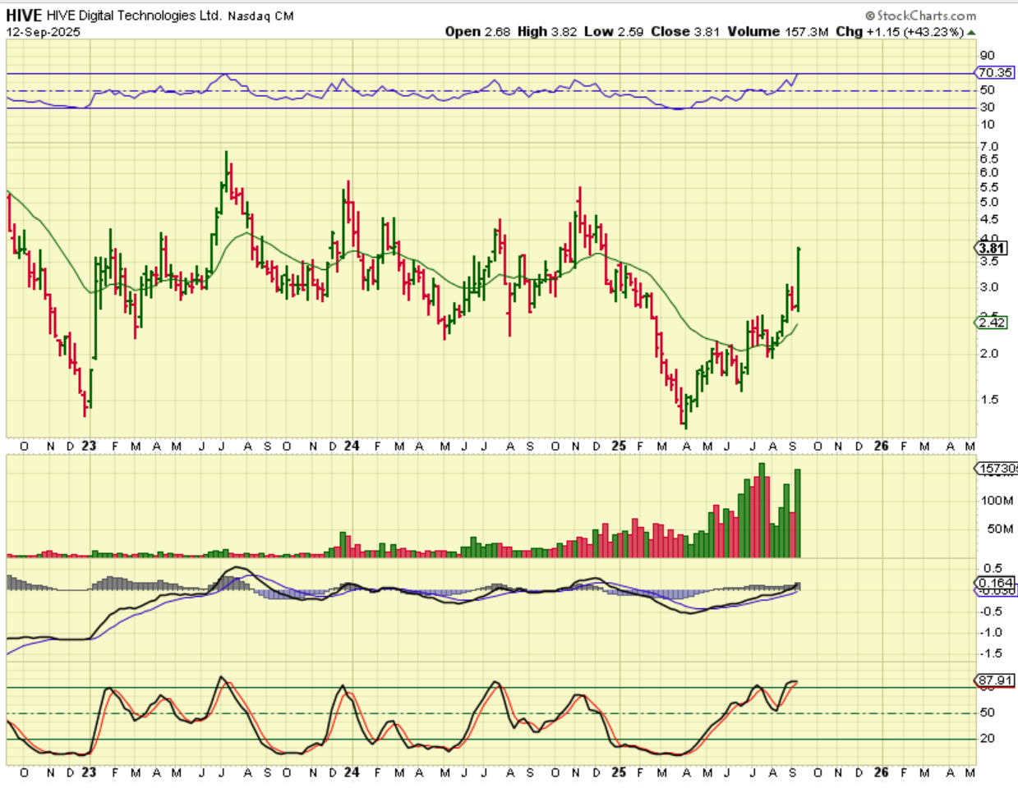Click the 5.5 price axis label

[988, 187]
